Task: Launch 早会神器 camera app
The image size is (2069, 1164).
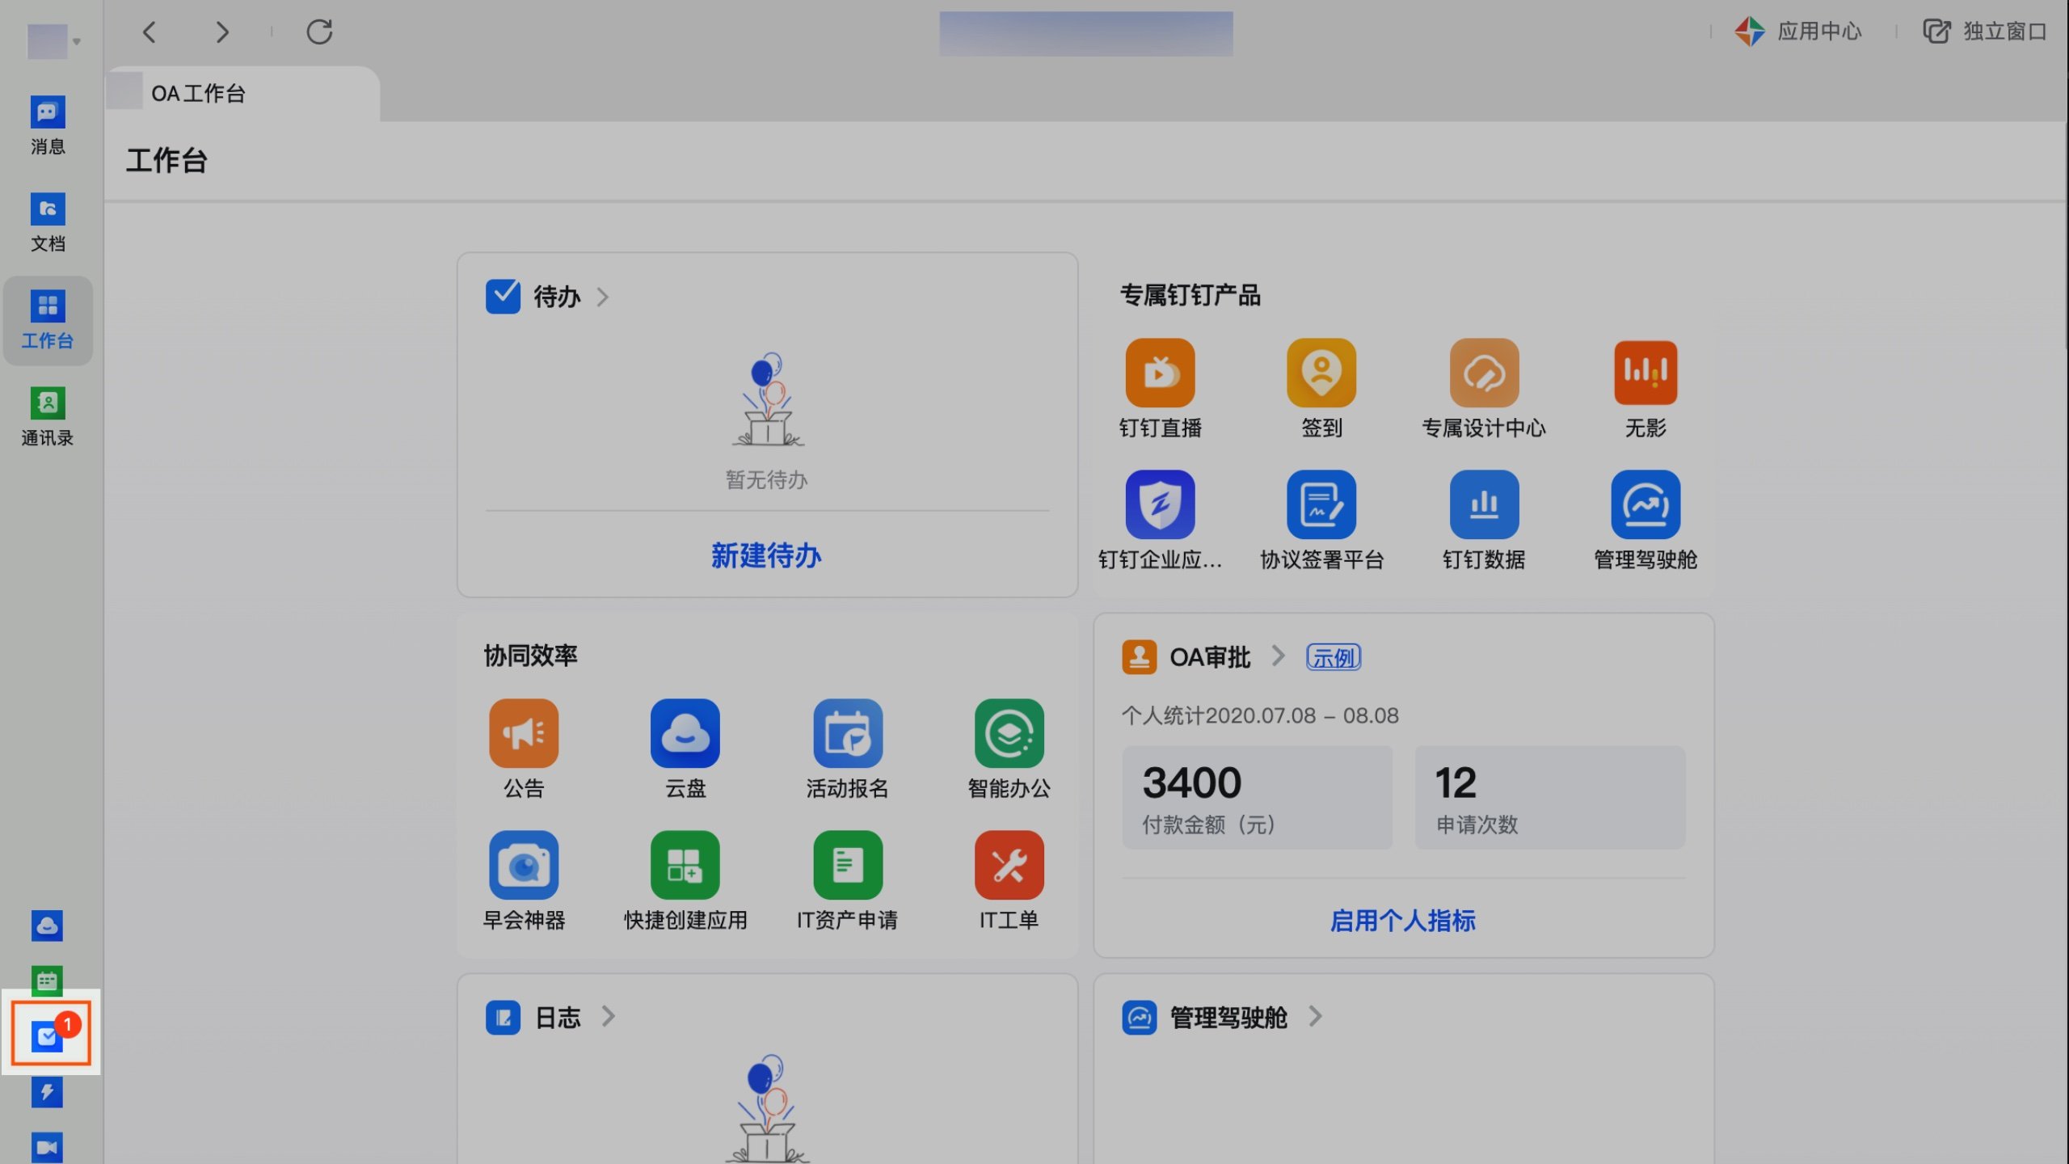Action: [524, 865]
